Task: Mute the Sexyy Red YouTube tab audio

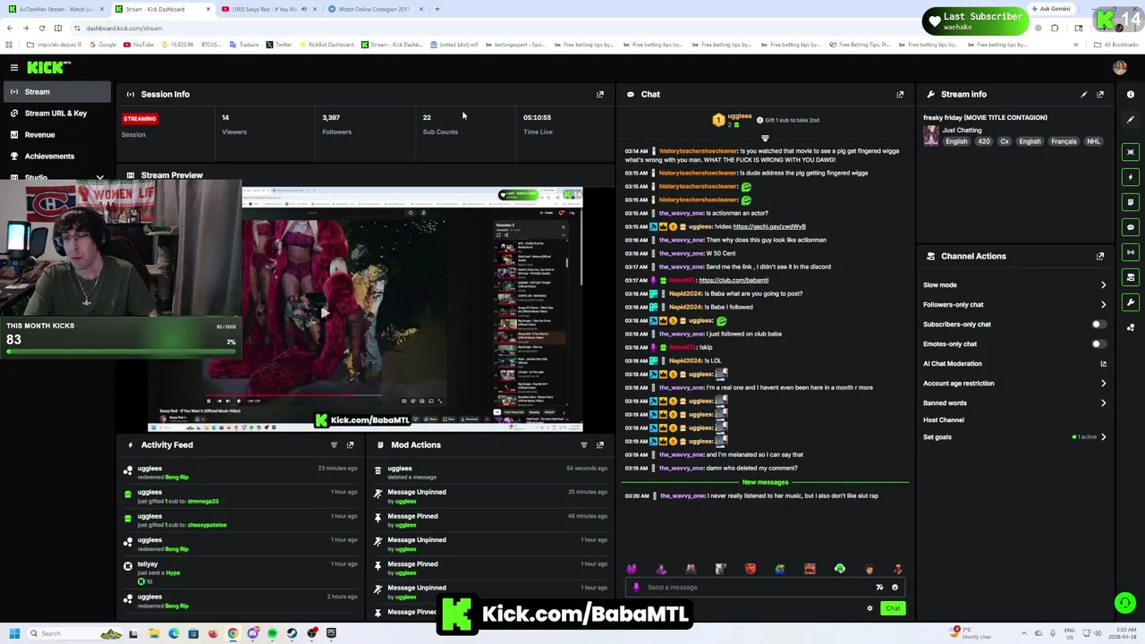Action: (303, 9)
